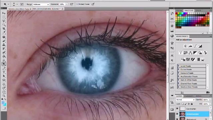Viewport: 213px width, 120px height.
Task: Select the Move tool
Action: (4, 13)
